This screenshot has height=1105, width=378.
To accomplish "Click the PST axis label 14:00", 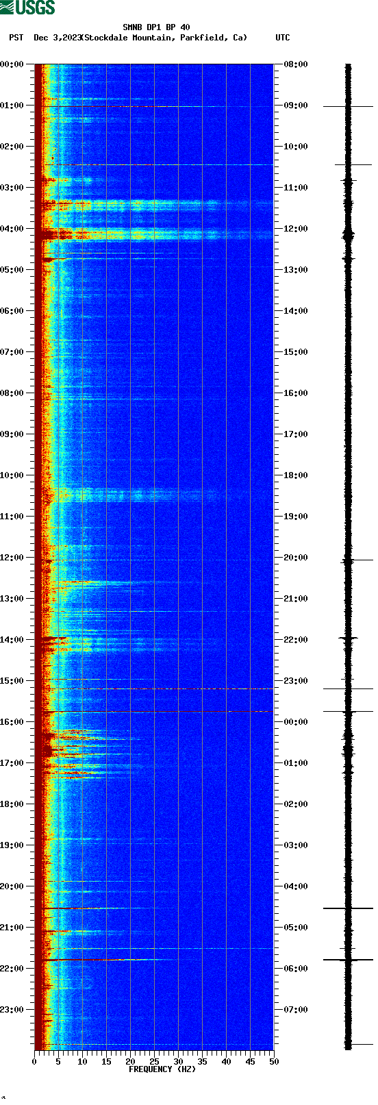I will point(12,640).
